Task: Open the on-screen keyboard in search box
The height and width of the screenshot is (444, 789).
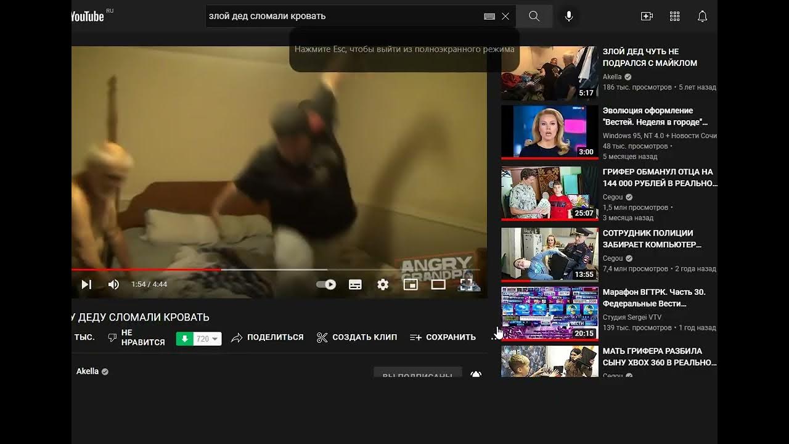Action: (x=489, y=17)
